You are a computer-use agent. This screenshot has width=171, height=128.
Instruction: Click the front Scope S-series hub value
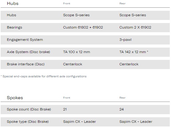coord(76,15)
